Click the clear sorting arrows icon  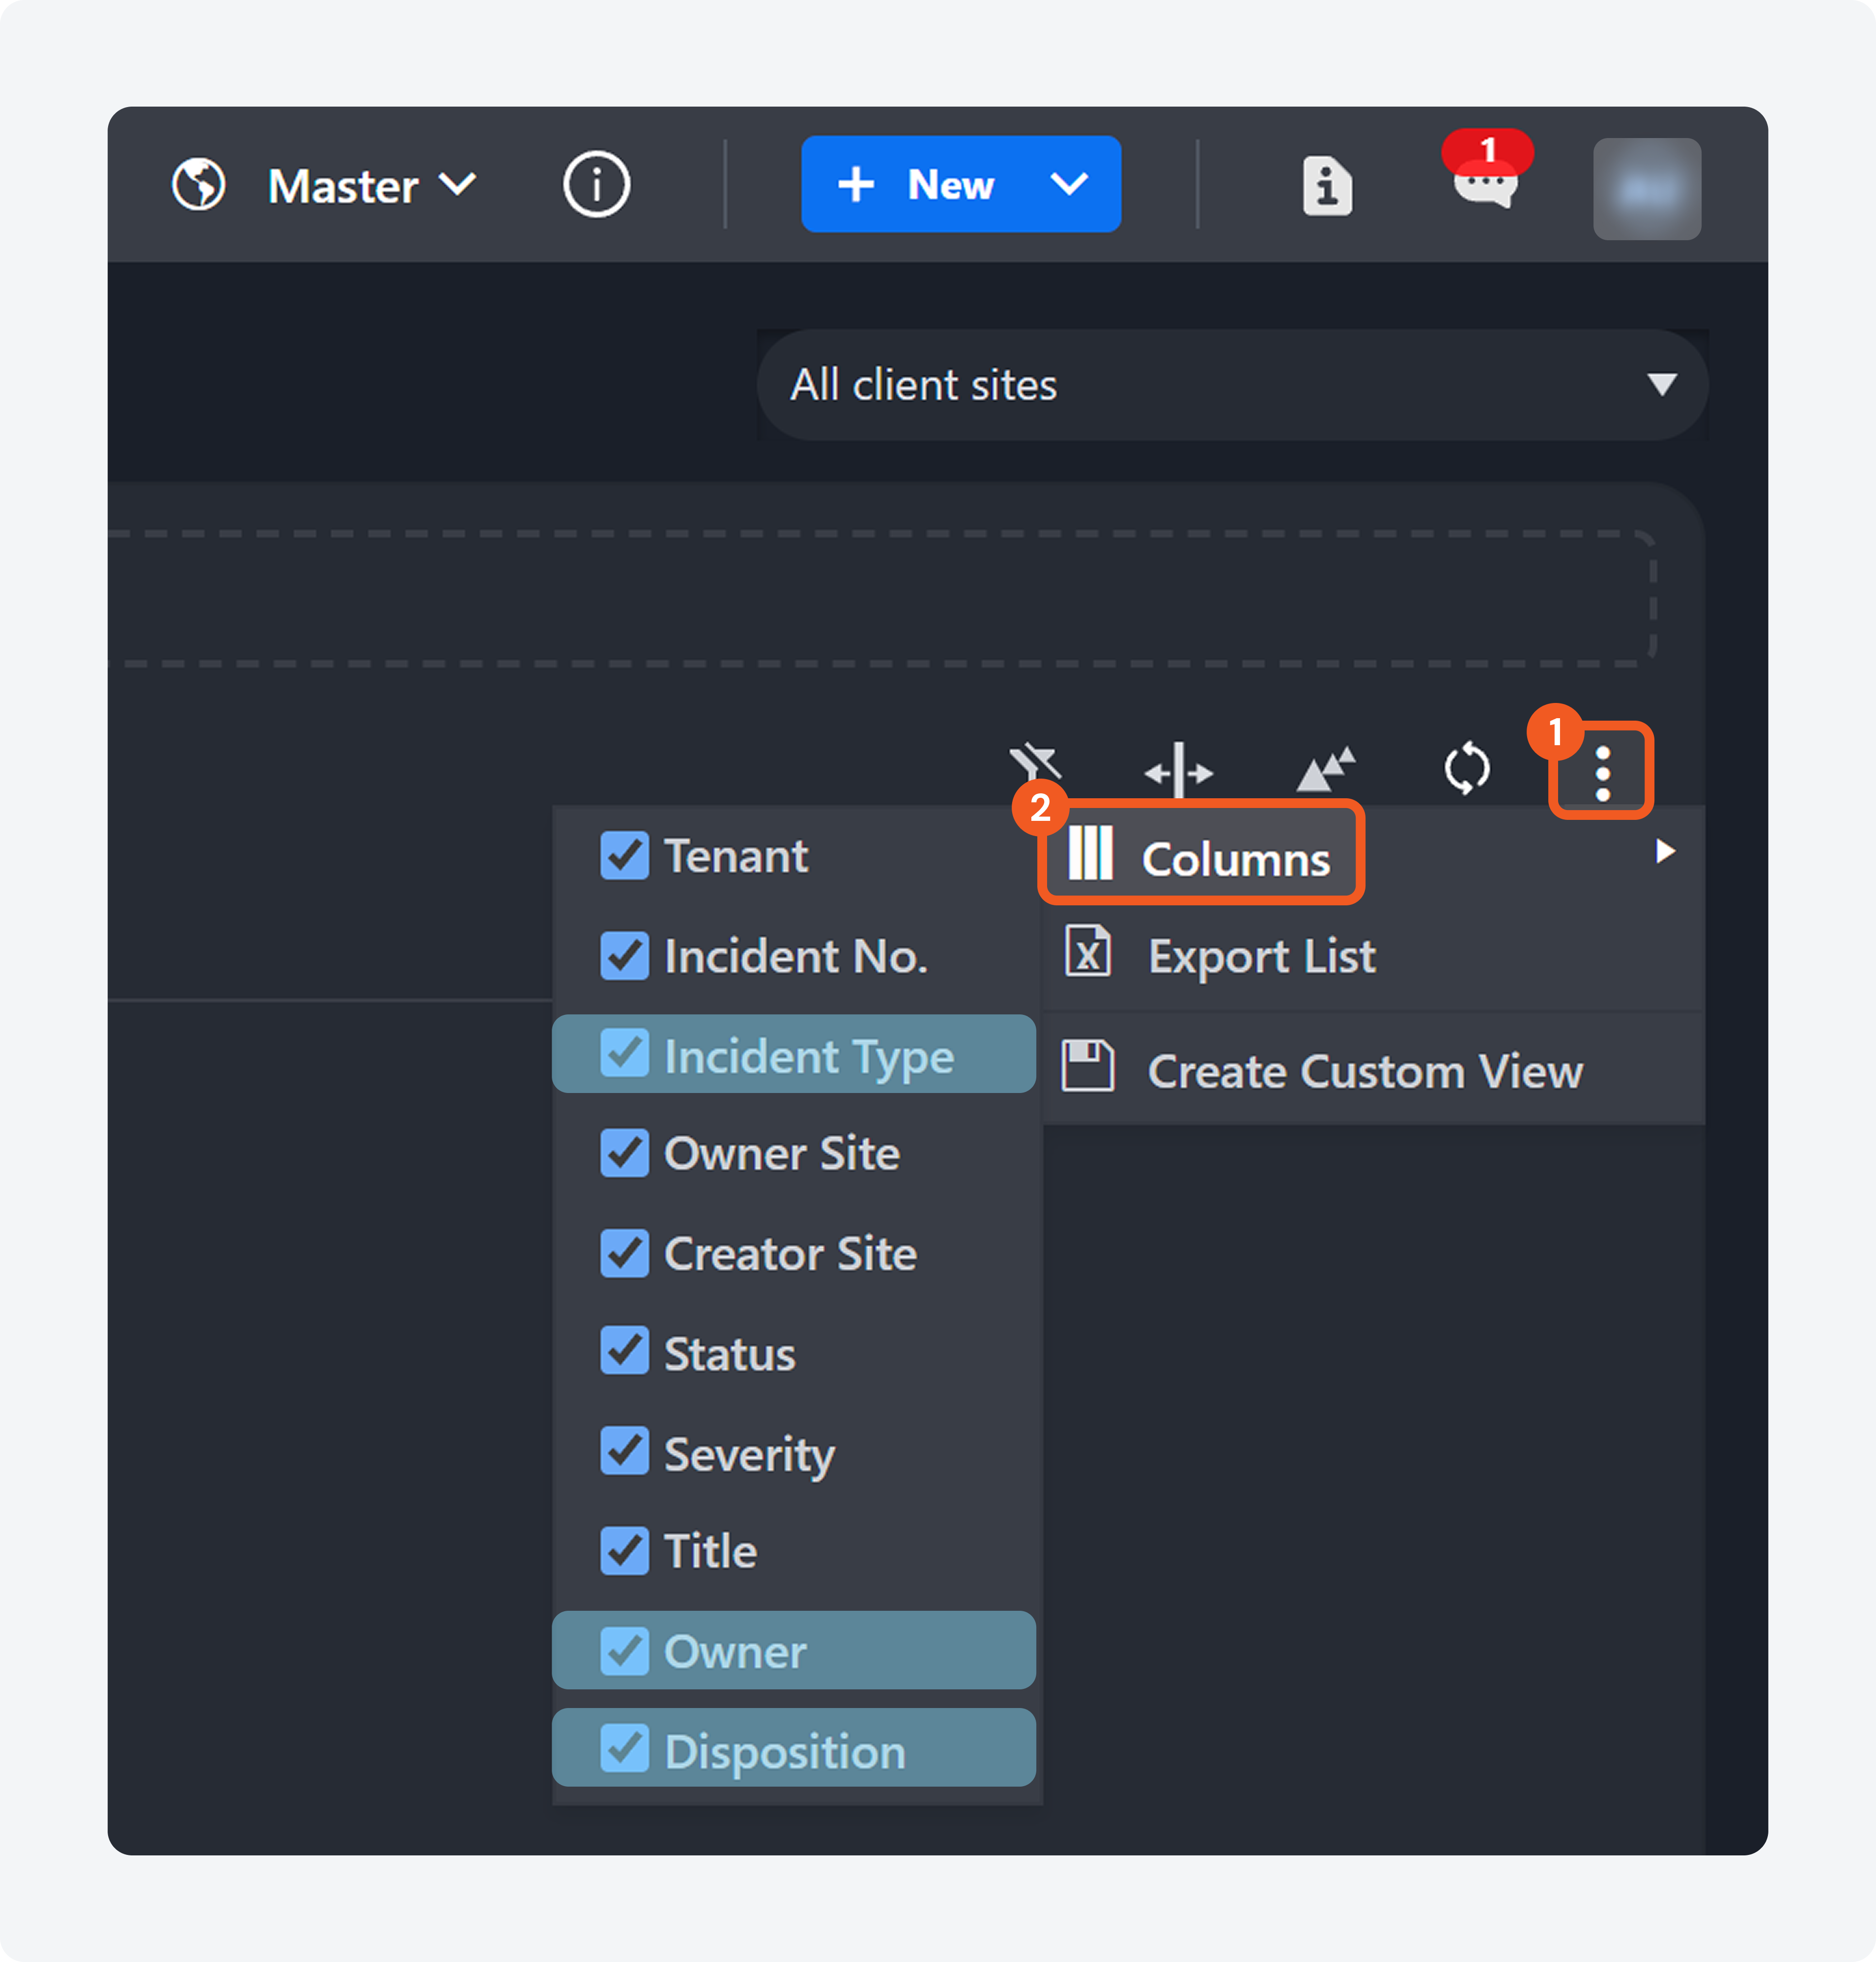click(1325, 770)
